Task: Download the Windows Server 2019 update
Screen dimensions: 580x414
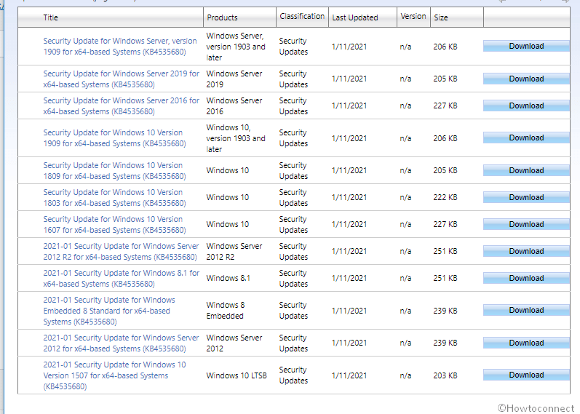Action: [526, 79]
